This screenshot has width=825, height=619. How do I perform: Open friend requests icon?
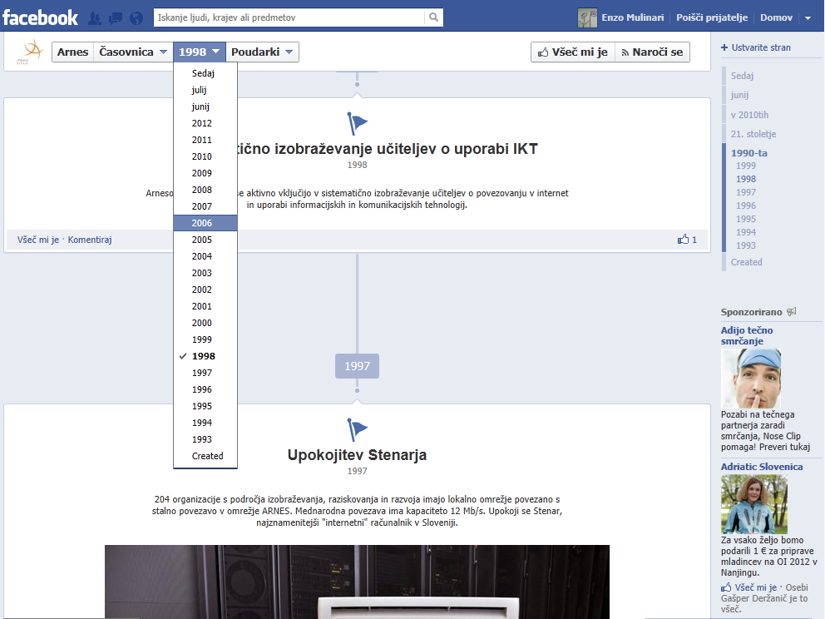click(95, 17)
